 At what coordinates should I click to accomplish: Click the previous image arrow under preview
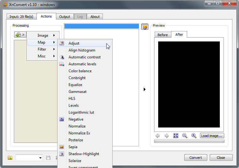point(158,136)
